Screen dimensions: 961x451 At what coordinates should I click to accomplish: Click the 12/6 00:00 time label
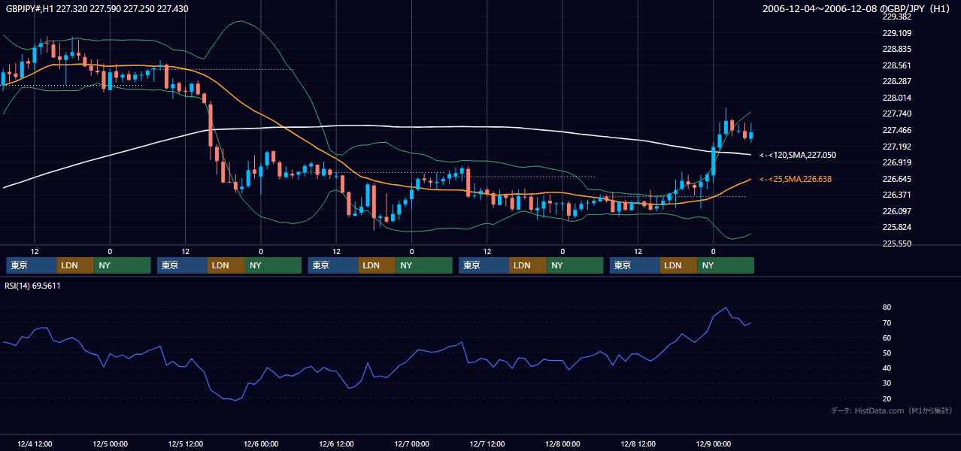pyautogui.click(x=261, y=444)
